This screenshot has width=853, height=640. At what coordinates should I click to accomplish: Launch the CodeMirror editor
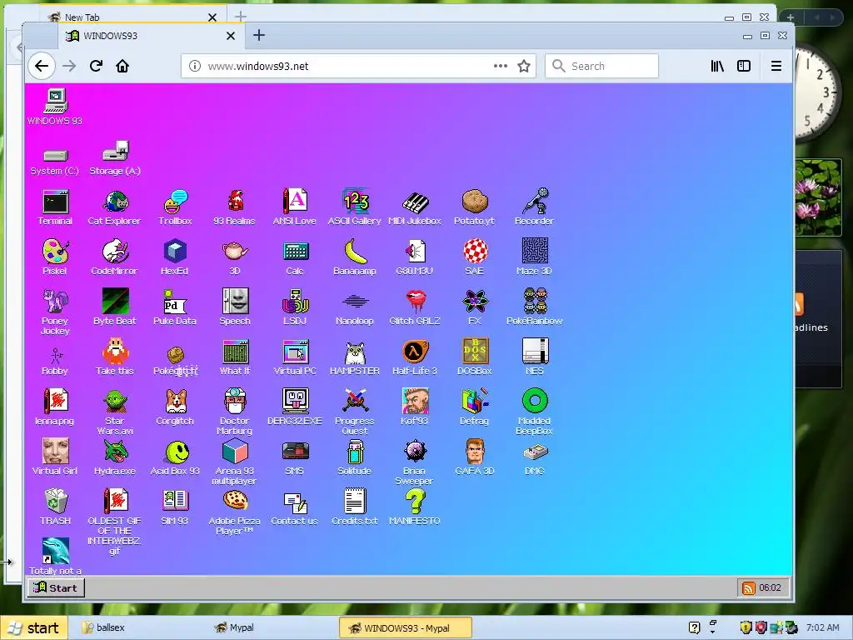[114, 257]
